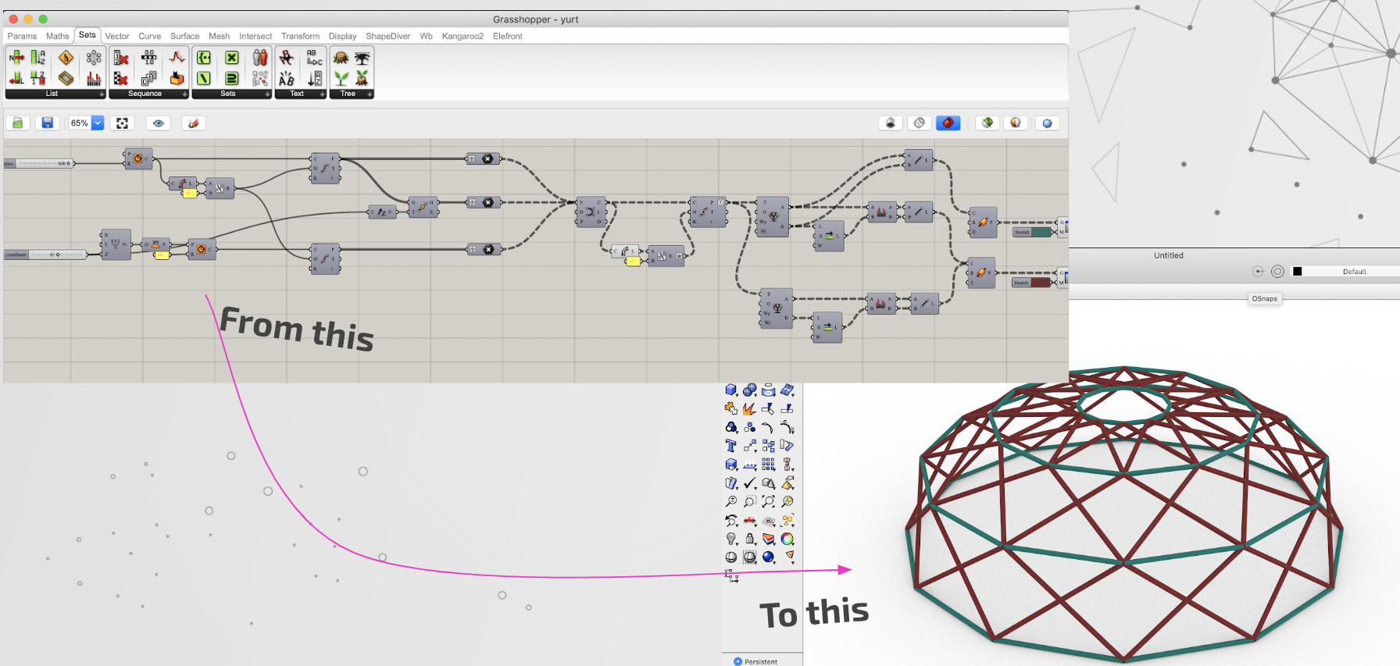This screenshot has height=666, width=1400.
Task: Expand the List panel using its arrow
Action: pos(102,94)
